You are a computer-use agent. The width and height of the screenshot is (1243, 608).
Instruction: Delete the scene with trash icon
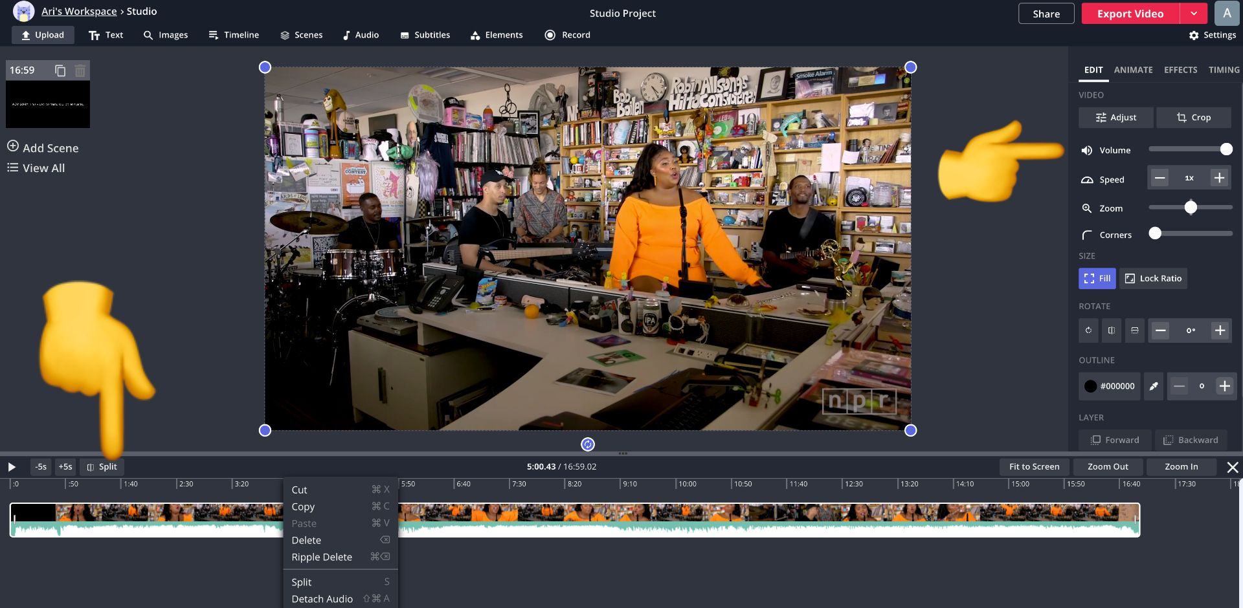(x=80, y=71)
